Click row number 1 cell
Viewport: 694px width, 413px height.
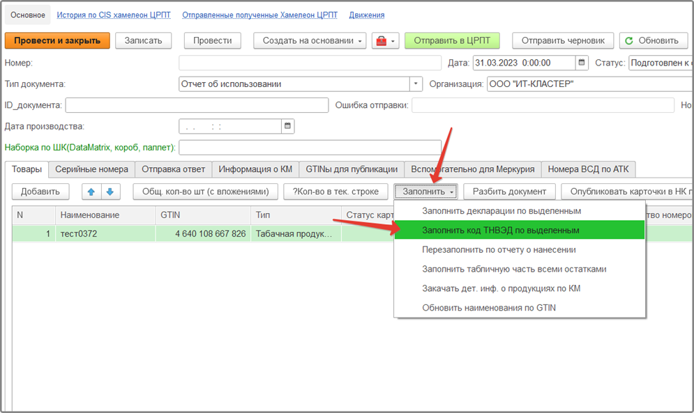pos(33,233)
